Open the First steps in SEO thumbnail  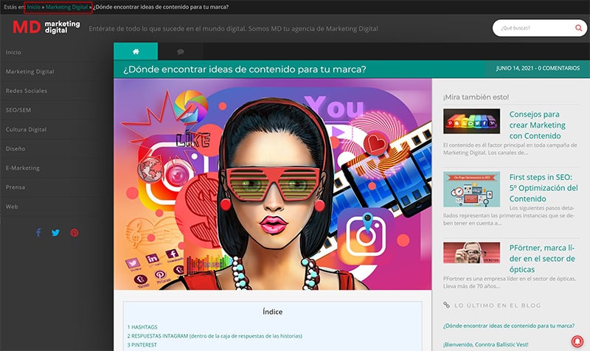(x=471, y=190)
